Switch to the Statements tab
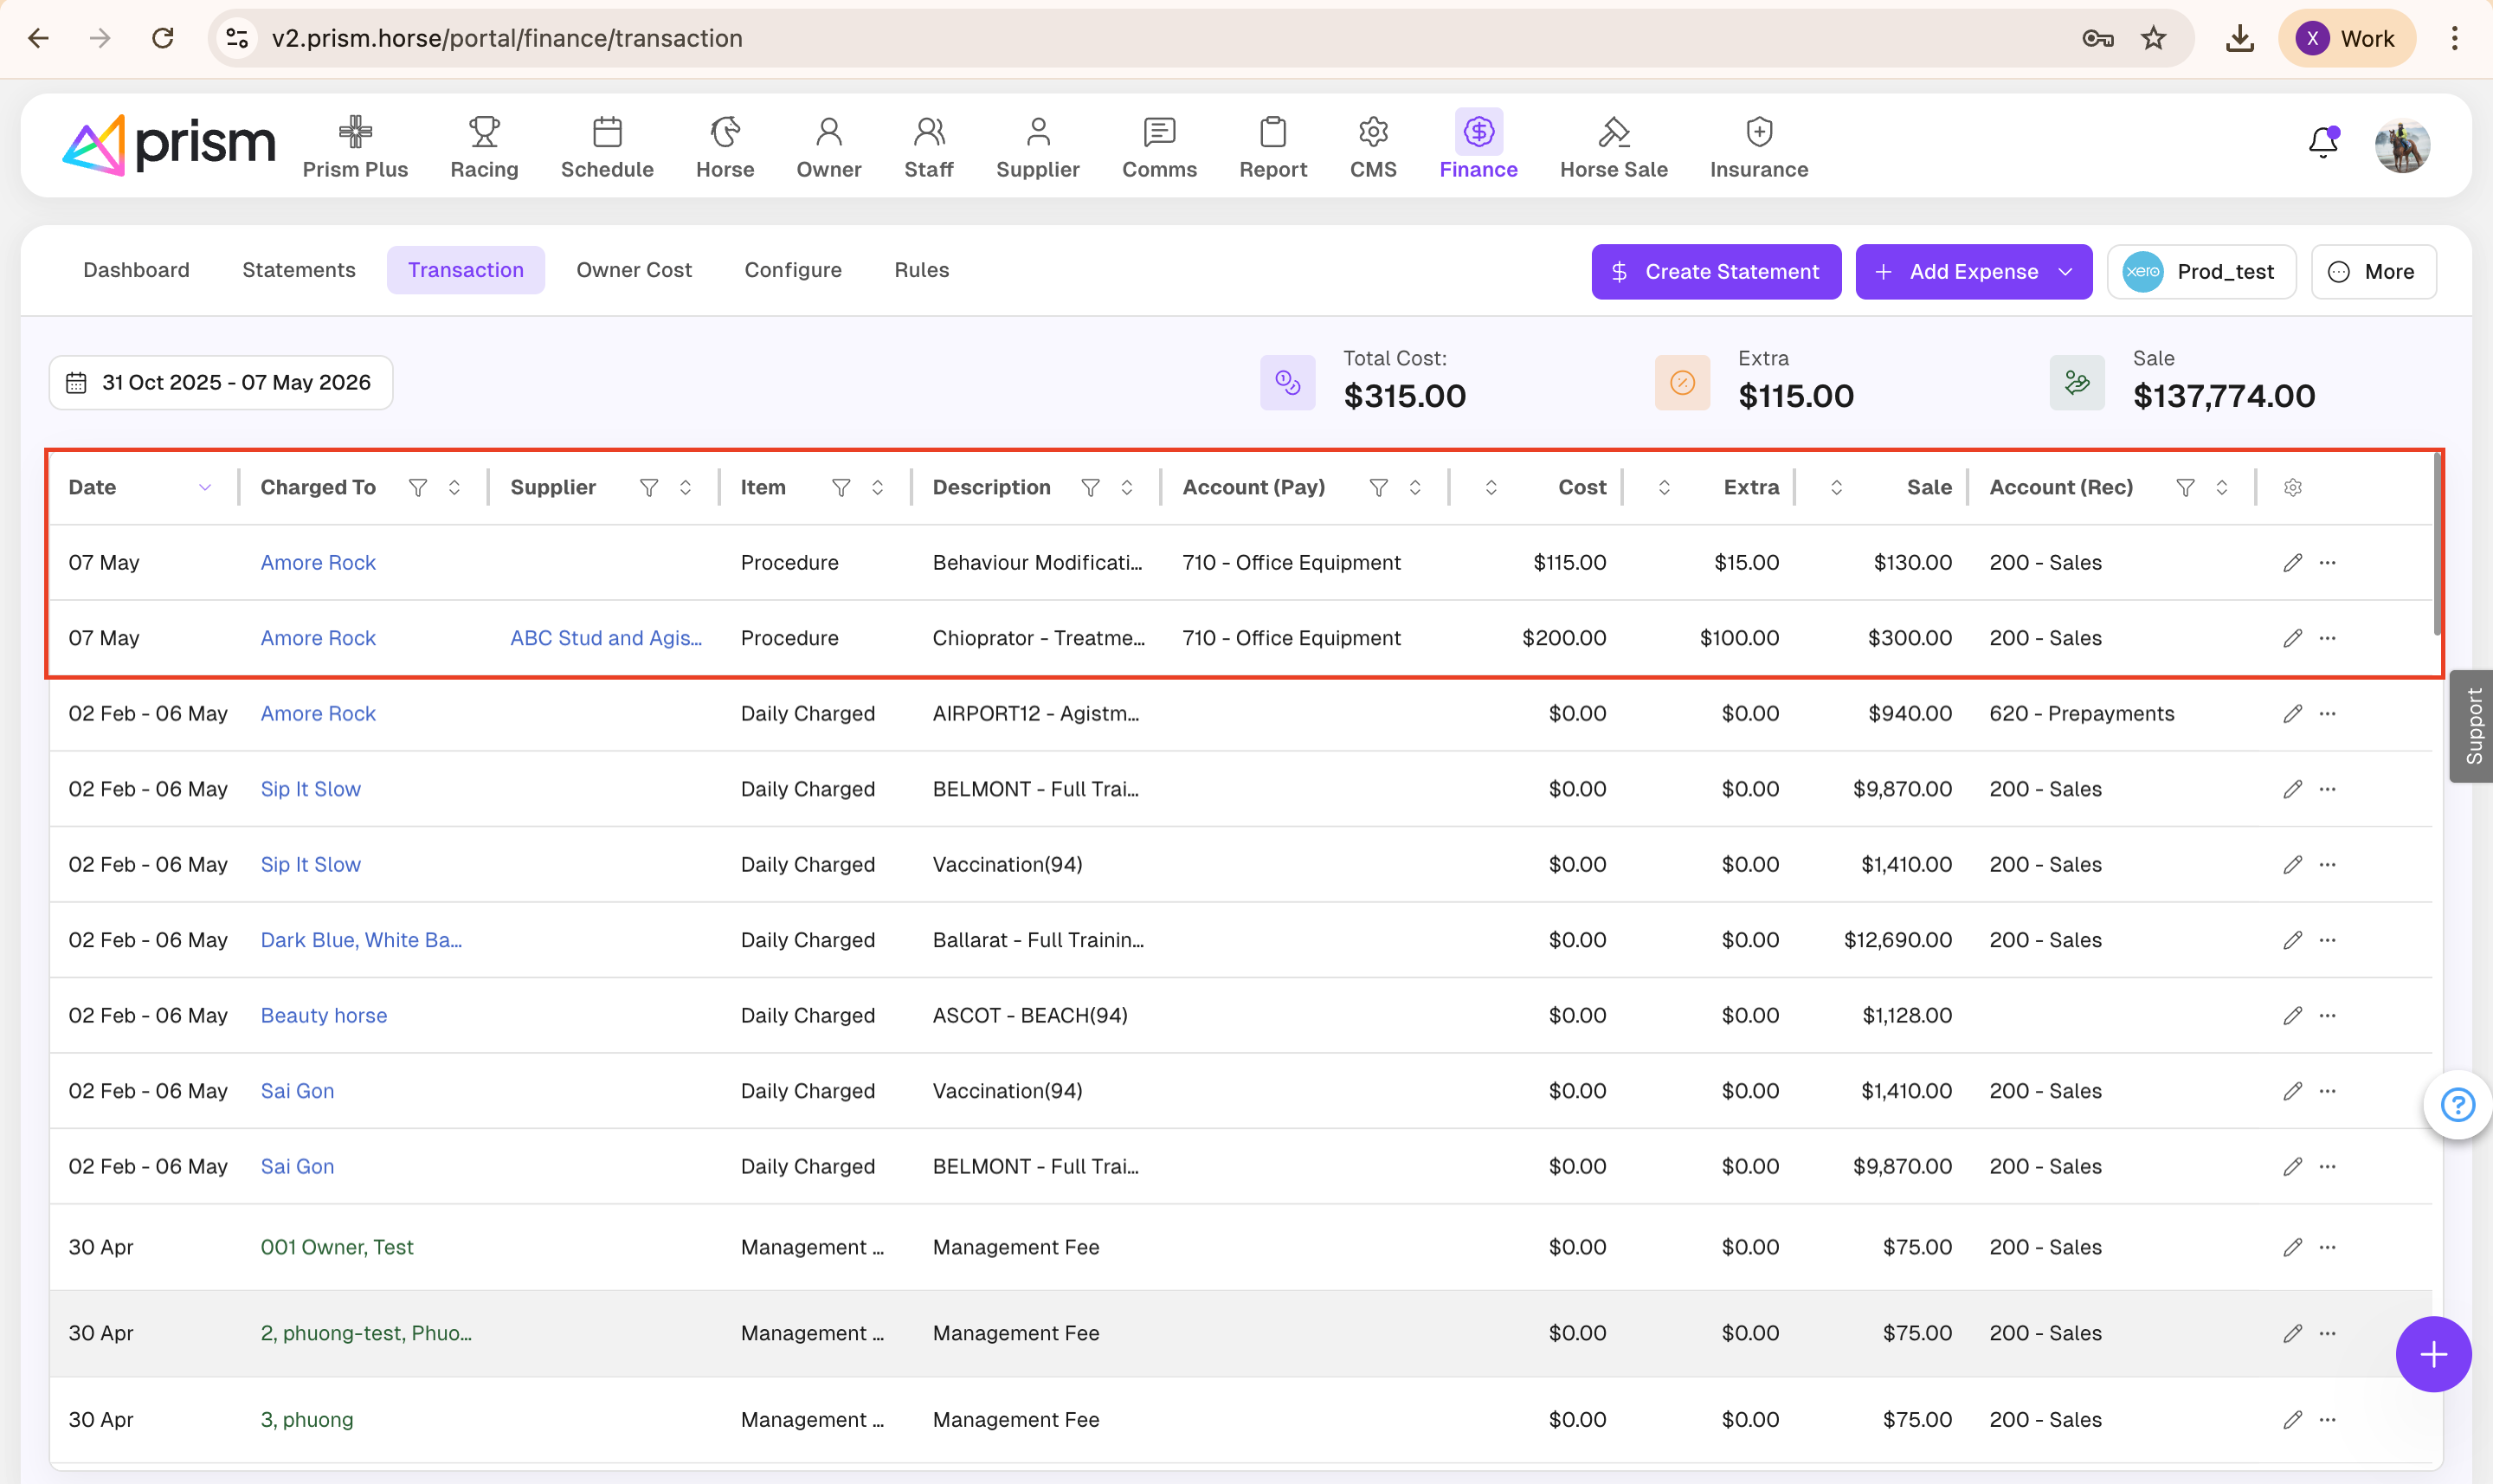 pyautogui.click(x=298, y=270)
